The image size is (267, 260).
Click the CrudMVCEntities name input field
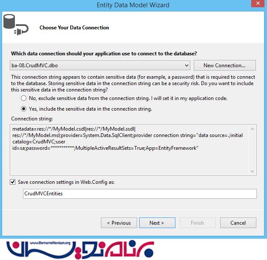(x=140, y=194)
